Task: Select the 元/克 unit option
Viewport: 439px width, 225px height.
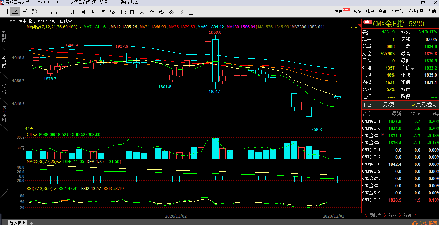Action: tap(388, 104)
